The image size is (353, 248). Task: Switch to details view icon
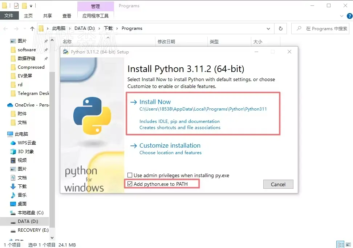(340, 244)
